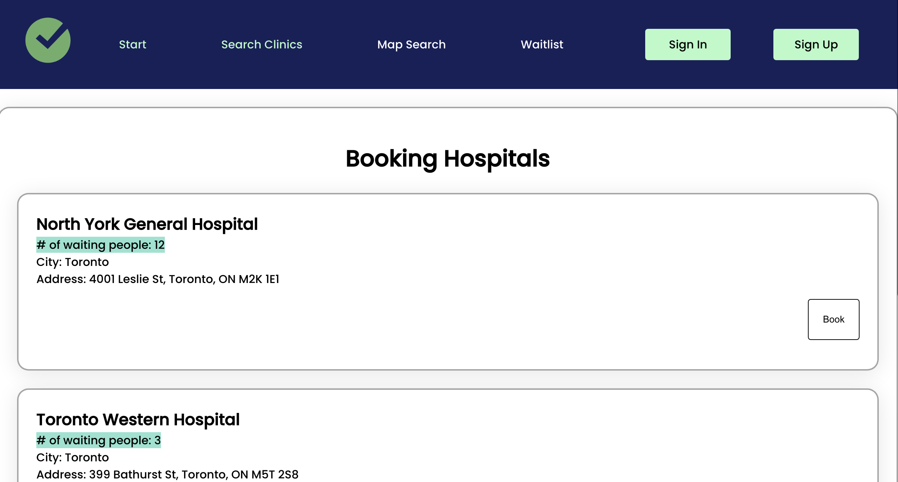898x482 pixels.
Task: Open the Start nav link
Action: (132, 44)
